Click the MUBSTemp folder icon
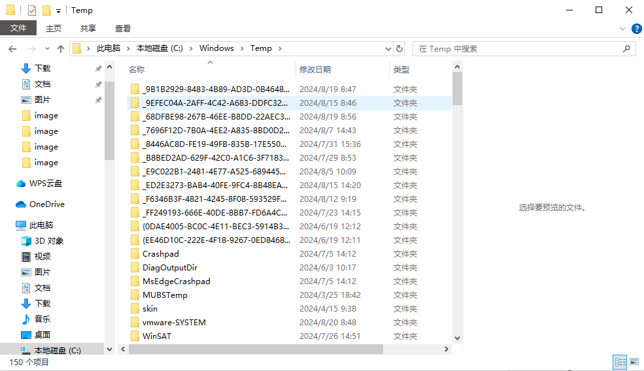 pyautogui.click(x=135, y=295)
